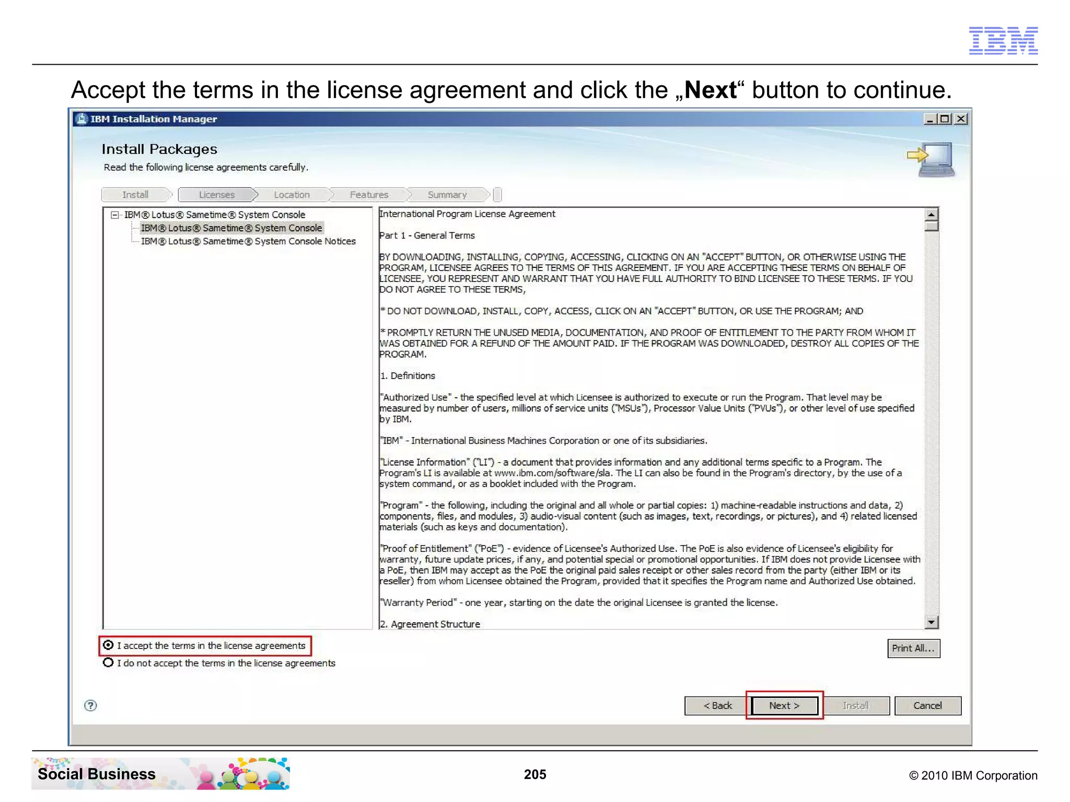
Task: Click the IBM Installation Manager title icon
Action: pyautogui.click(x=81, y=119)
